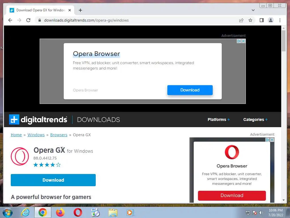Click the Opera Browser ad headline
Screen dimensions: 290x218
coord(97,54)
